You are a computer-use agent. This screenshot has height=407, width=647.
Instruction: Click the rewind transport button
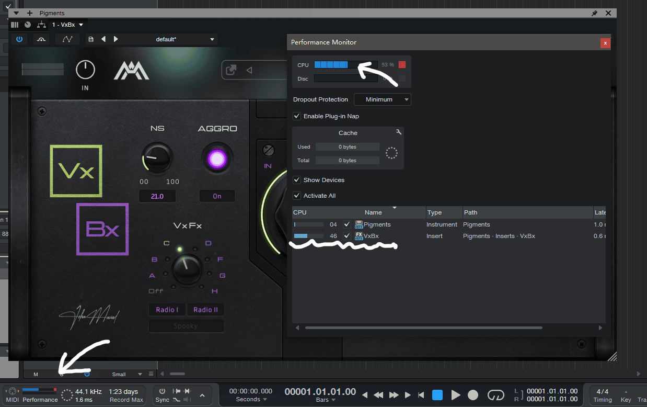(x=379, y=395)
